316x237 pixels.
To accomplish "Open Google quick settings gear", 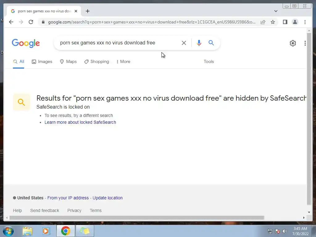I will tap(293, 43).
